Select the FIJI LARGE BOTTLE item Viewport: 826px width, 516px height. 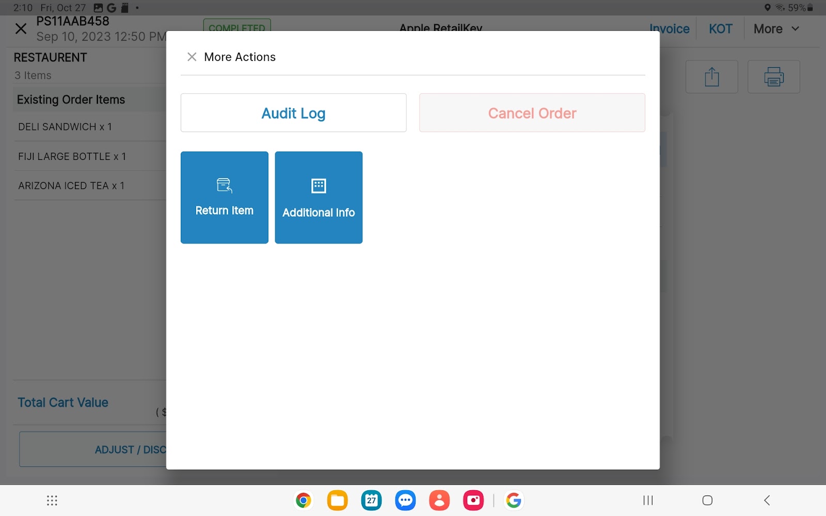pos(72,156)
